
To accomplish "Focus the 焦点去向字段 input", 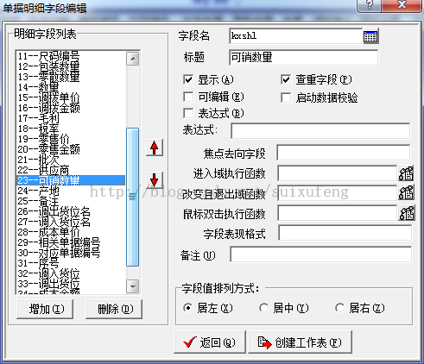I will 344,153.
